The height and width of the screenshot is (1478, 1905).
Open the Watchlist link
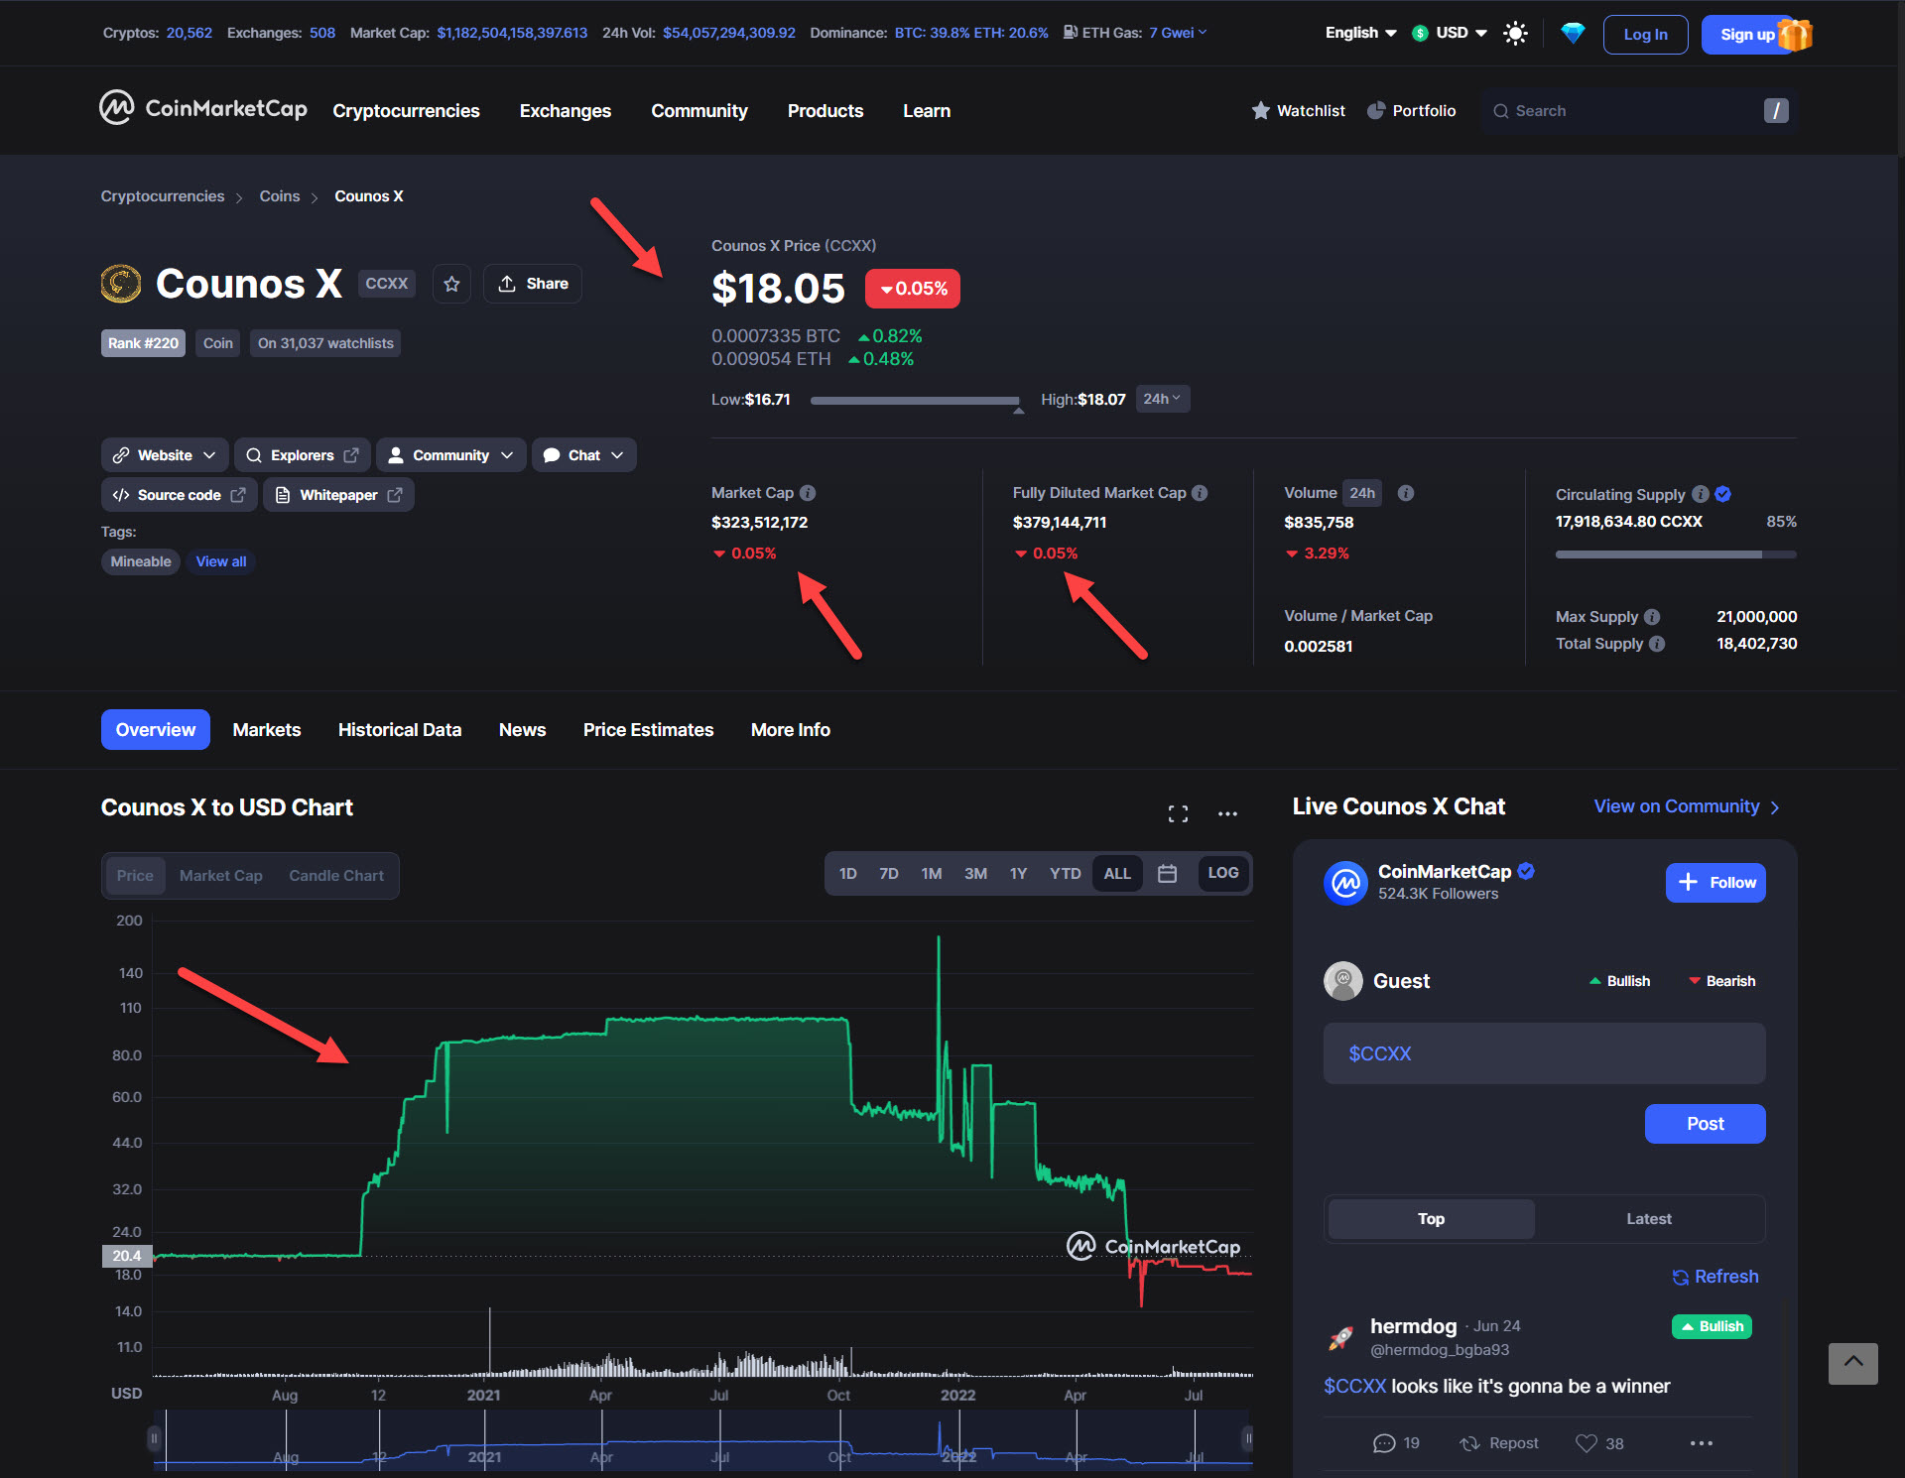1299,111
